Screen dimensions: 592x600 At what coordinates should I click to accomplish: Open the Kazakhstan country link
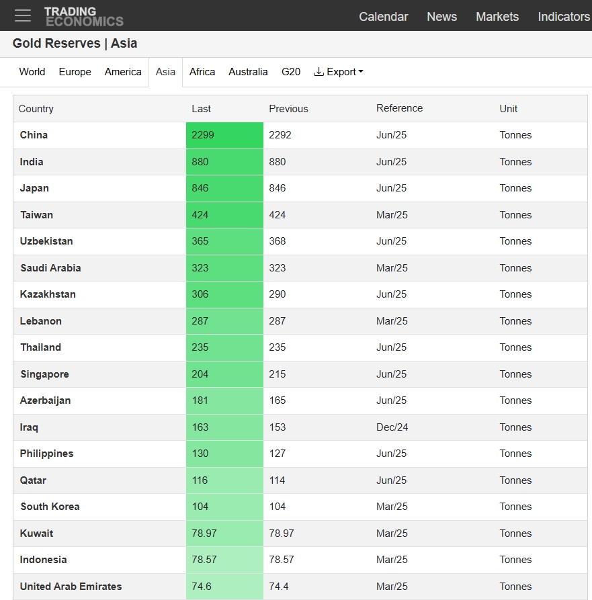tap(48, 294)
